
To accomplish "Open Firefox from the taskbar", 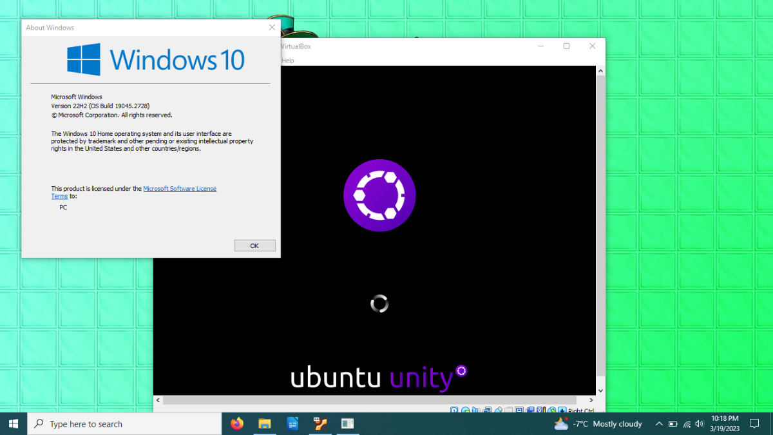I will pyautogui.click(x=237, y=423).
